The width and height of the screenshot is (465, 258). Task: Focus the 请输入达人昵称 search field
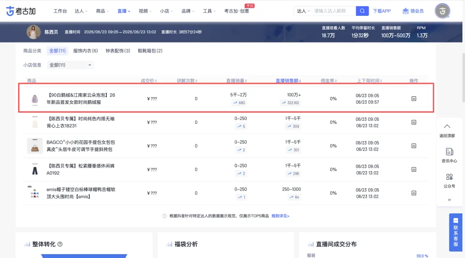pyautogui.click(x=334, y=11)
